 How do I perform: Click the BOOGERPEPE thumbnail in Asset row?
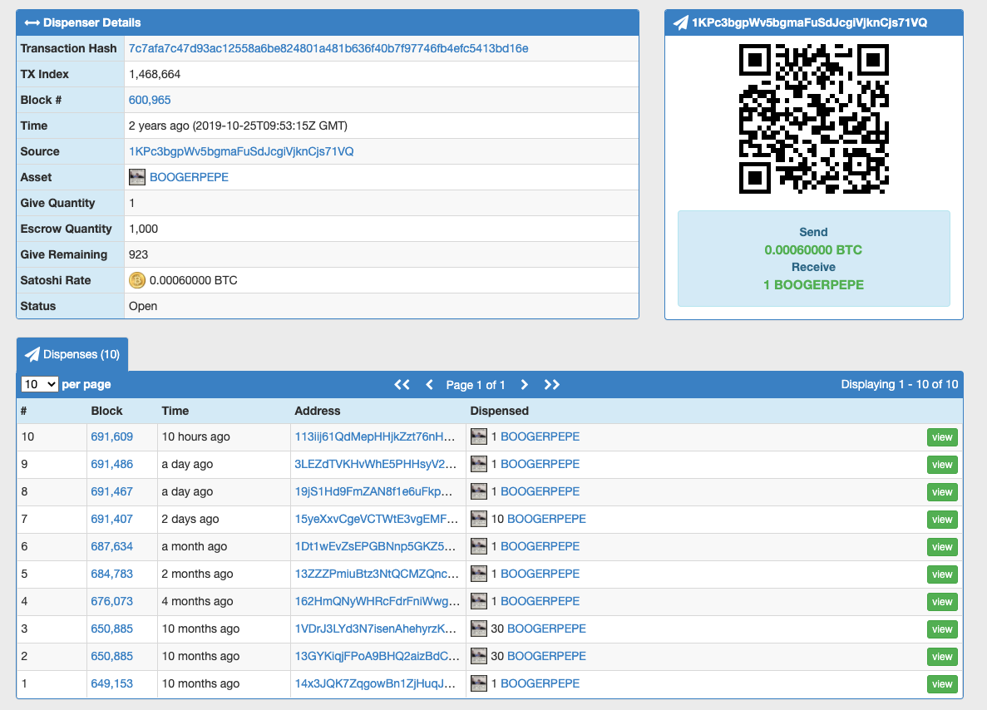pos(137,178)
